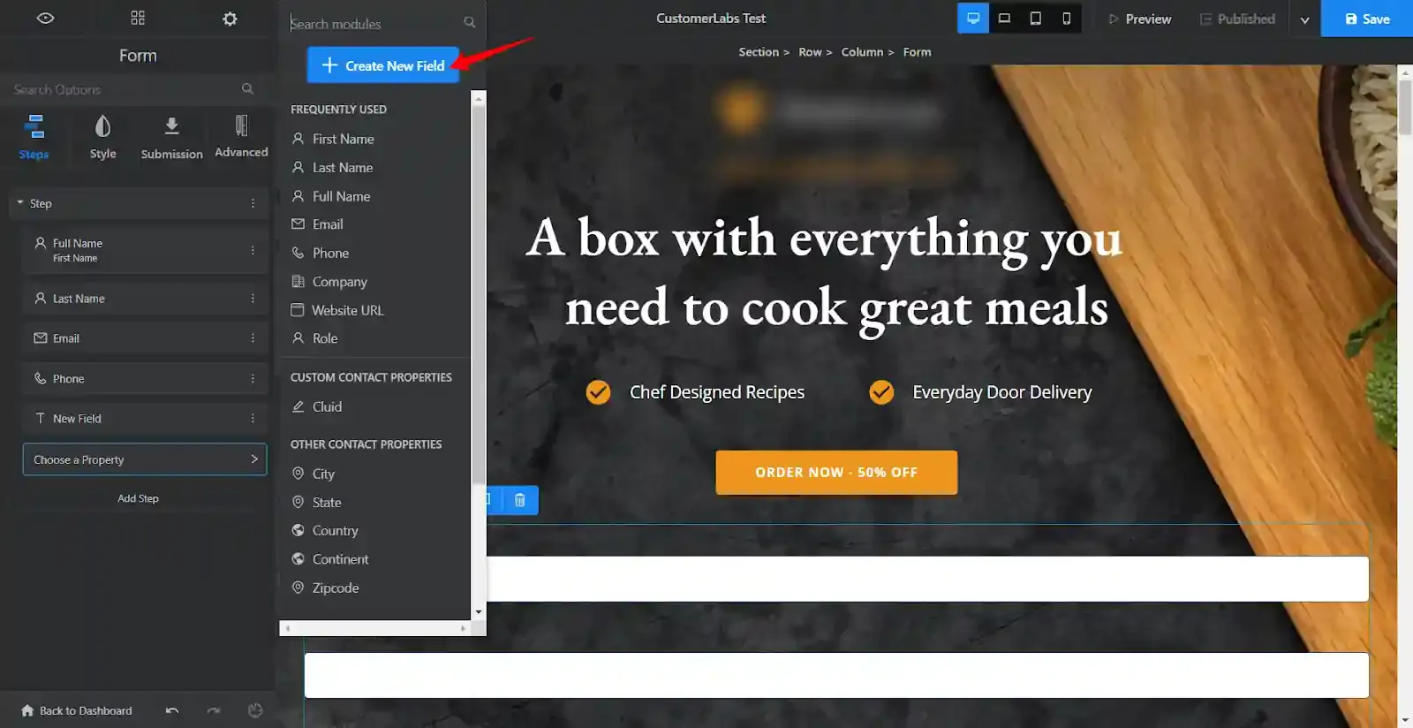Select the Last Name step field
This screenshot has height=728, width=1413.
coord(145,299)
